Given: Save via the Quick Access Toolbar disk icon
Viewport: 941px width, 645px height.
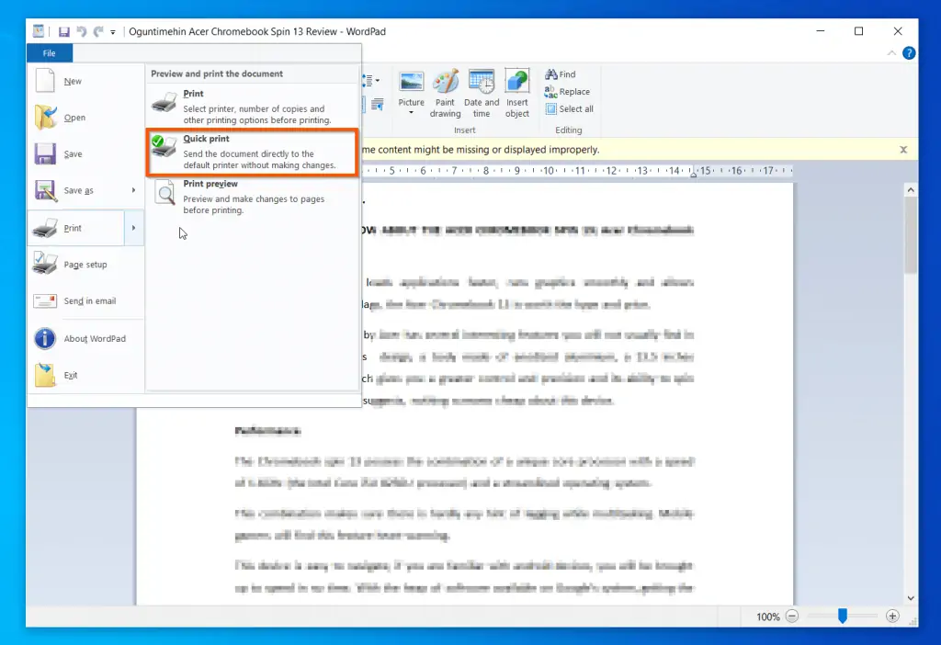Looking at the screenshot, I should 63,30.
